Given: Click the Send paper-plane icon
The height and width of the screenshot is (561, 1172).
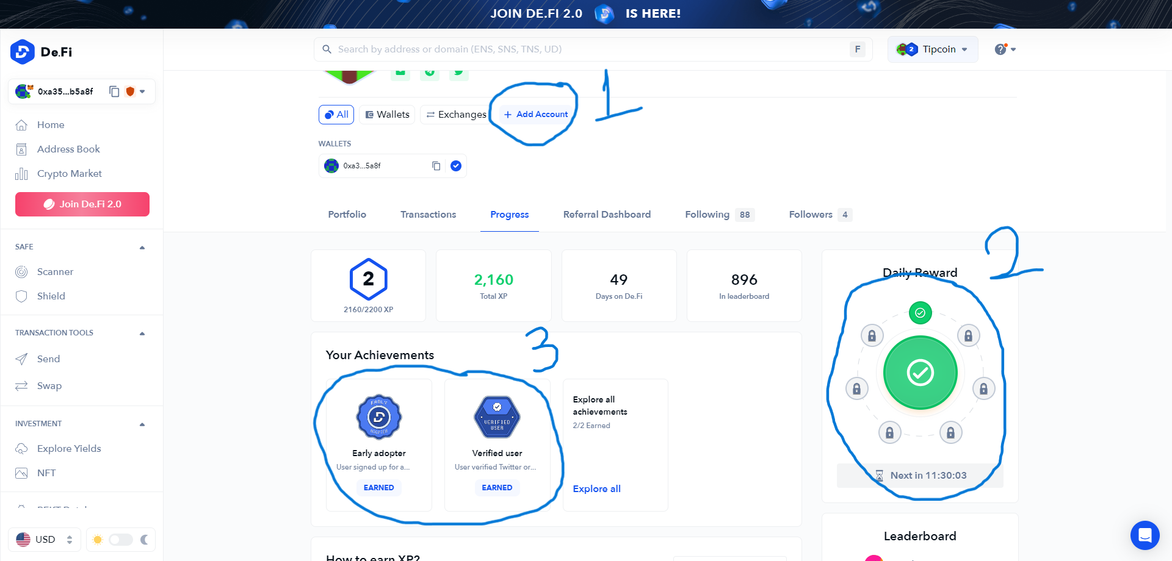Looking at the screenshot, I should [x=21, y=359].
